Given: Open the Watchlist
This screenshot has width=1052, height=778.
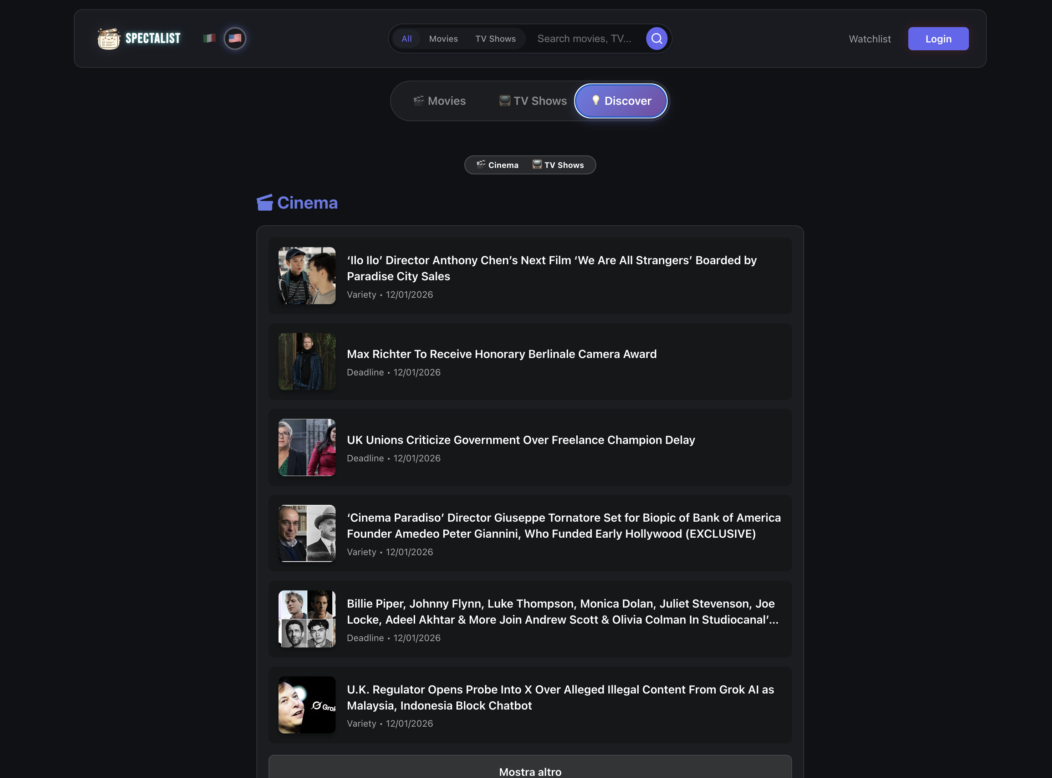Looking at the screenshot, I should (x=869, y=39).
